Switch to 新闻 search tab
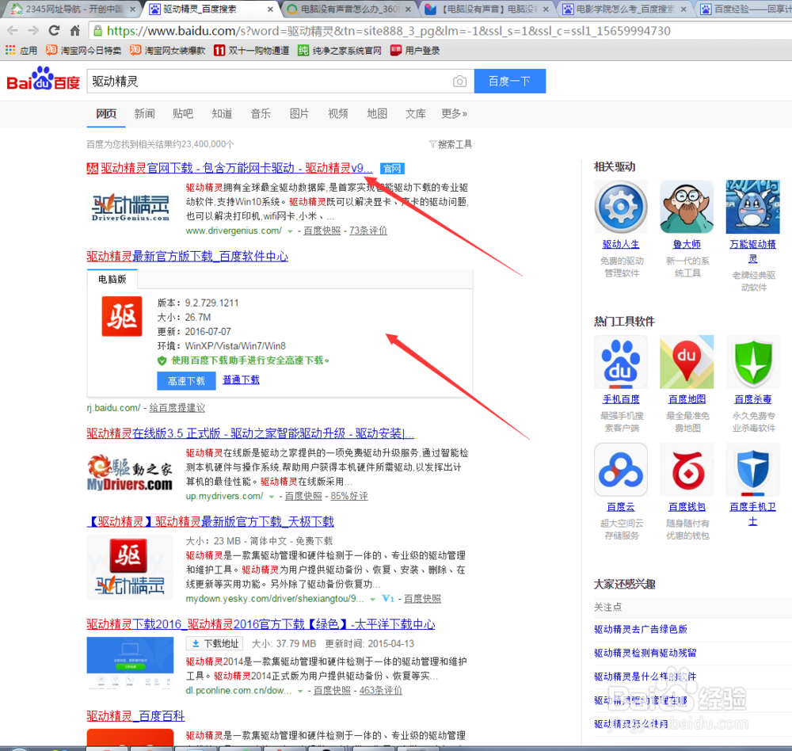792x751 pixels. 144,114
